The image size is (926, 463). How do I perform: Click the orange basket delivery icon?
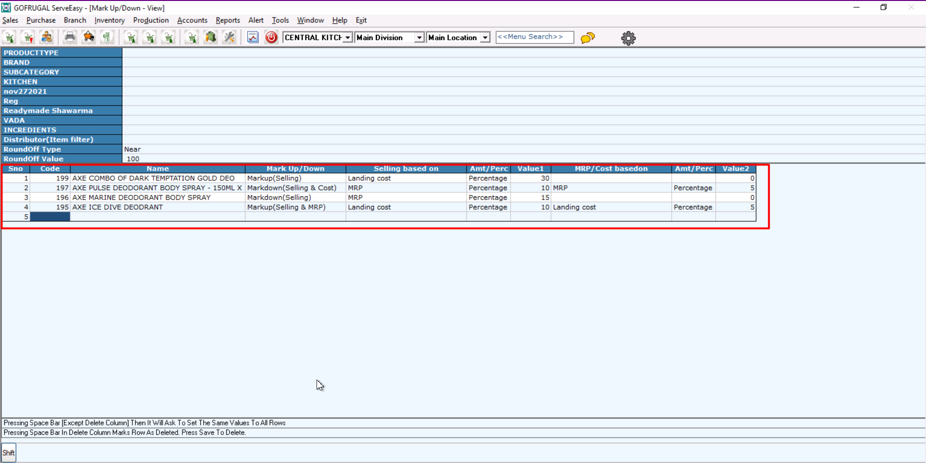89,37
